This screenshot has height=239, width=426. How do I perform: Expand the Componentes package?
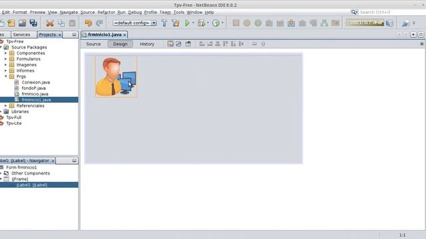6,53
